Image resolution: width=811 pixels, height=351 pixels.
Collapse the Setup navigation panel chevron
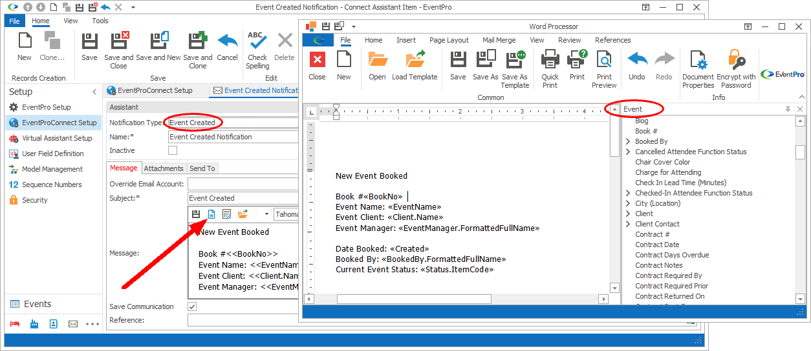(94, 92)
